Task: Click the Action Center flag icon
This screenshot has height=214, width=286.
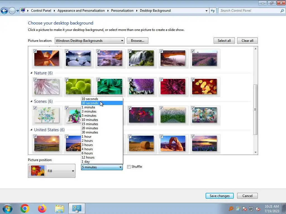Action: (x=244, y=209)
